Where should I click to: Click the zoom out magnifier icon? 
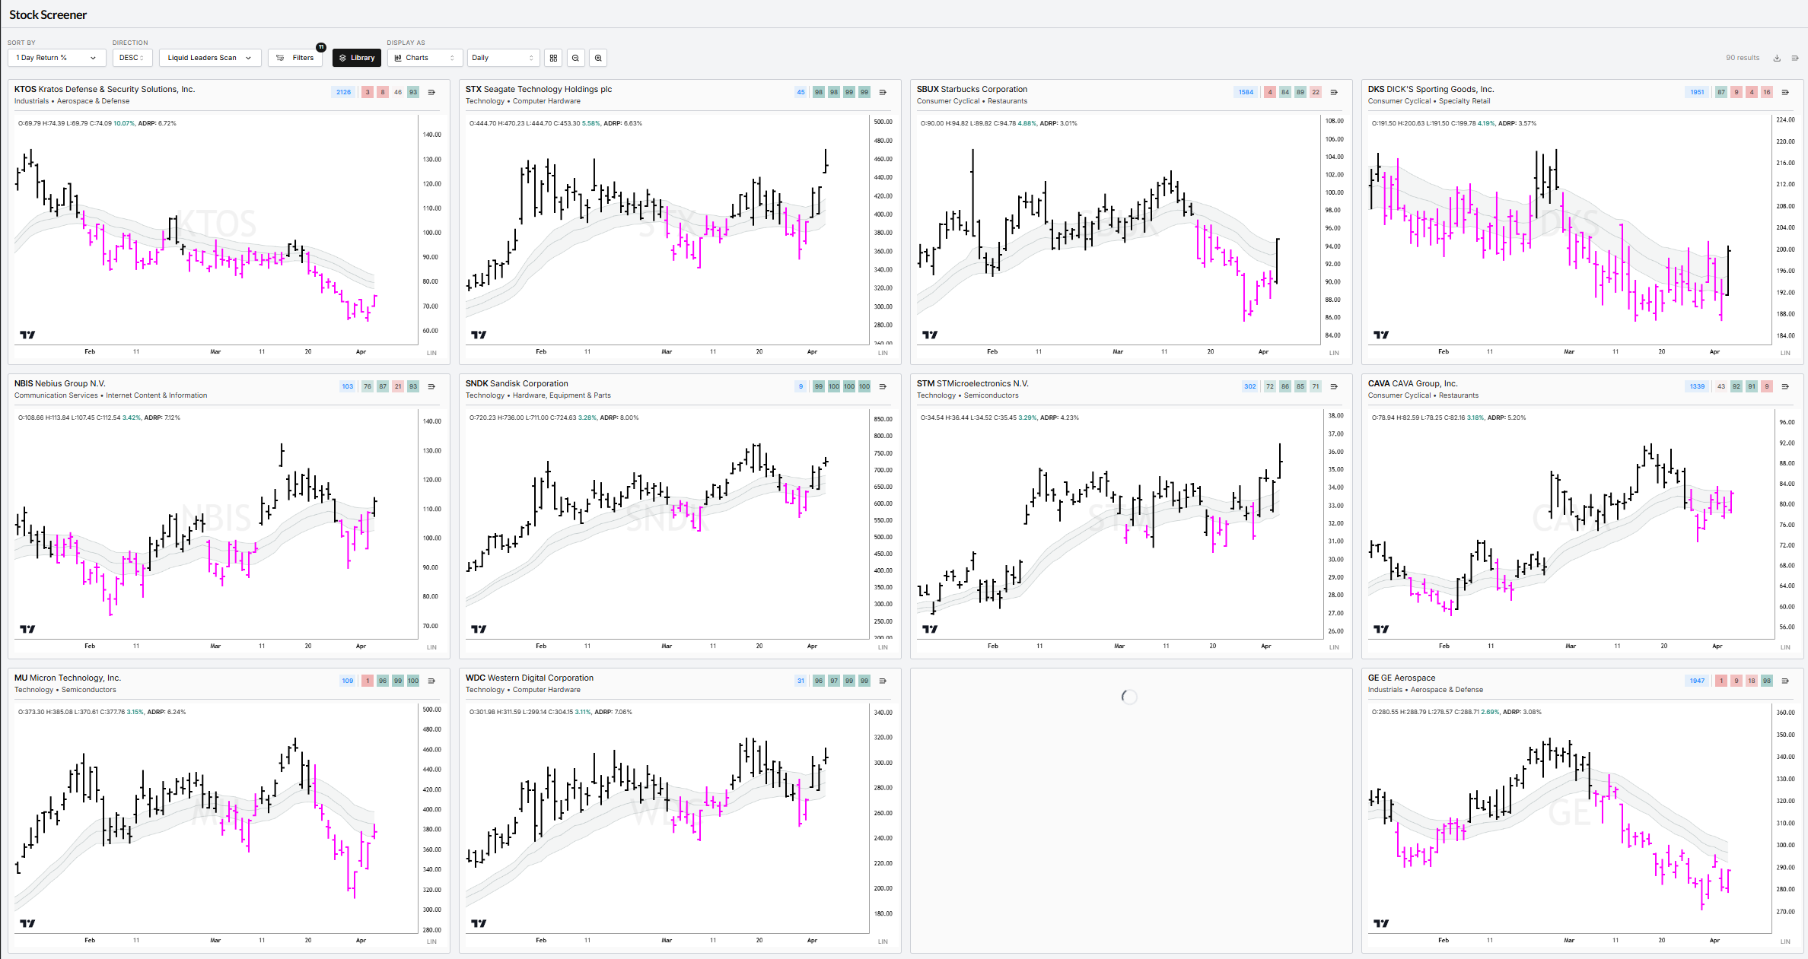[x=575, y=58]
